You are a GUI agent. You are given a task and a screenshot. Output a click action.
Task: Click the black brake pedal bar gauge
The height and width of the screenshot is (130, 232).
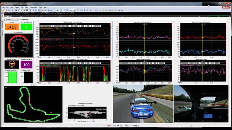28,78
